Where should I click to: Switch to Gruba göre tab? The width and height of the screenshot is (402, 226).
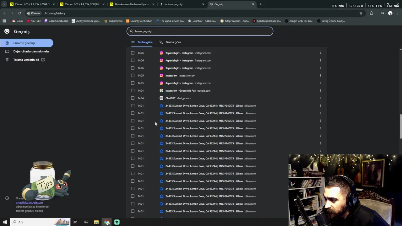[x=170, y=42]
